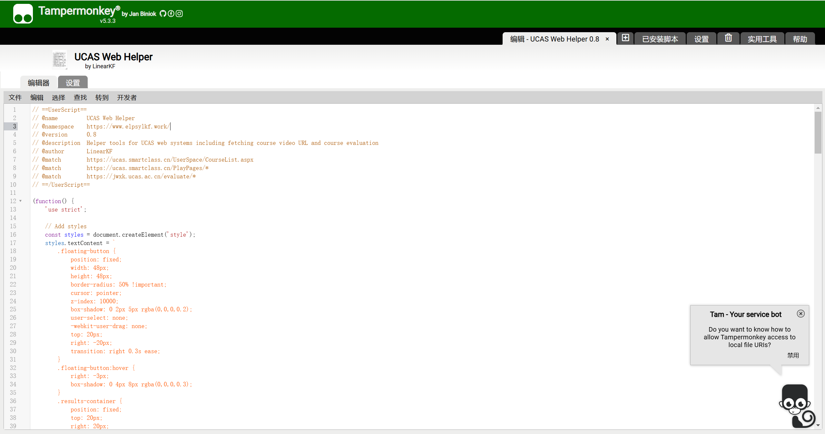Open the 实用工具 tab
Screen dimensions: 825x434
coord(762,39)
